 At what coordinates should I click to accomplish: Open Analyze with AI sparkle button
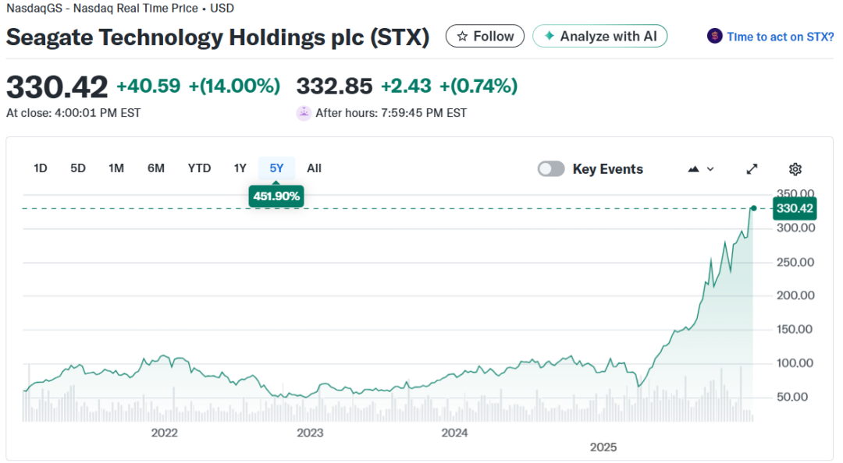click(x=599, y=36)
